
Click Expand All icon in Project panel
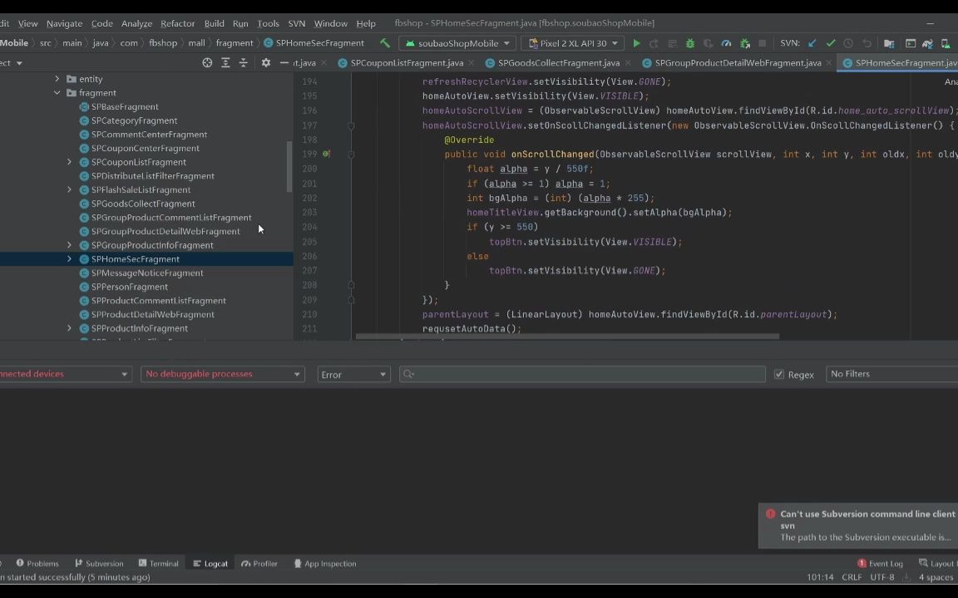pyautogui.click(x=225, y=63)
